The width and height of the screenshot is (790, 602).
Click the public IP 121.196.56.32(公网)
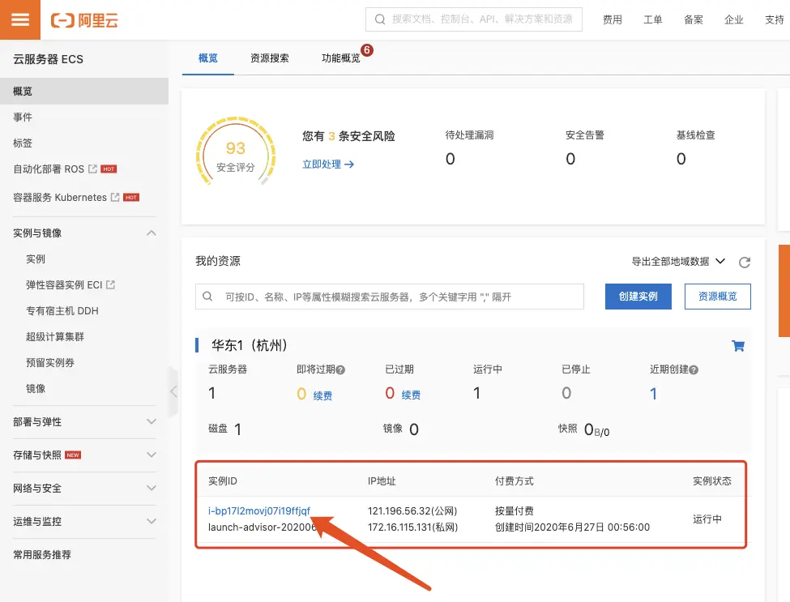(x=412, y=510)
